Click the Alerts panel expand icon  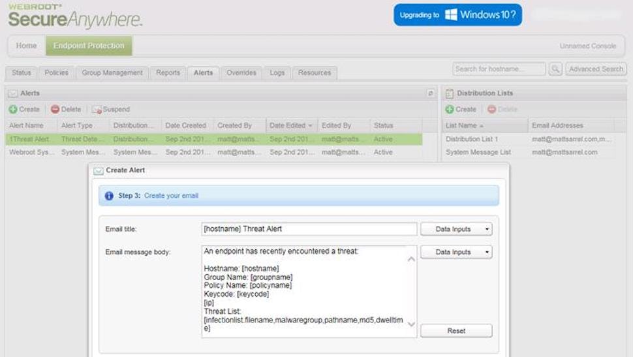coord(430,93)
